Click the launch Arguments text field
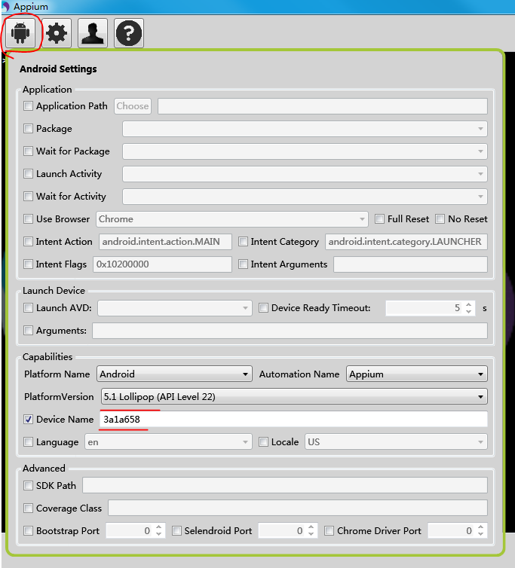Image resolution: width=515 pixels, height=568 pixels. point(290,331)
